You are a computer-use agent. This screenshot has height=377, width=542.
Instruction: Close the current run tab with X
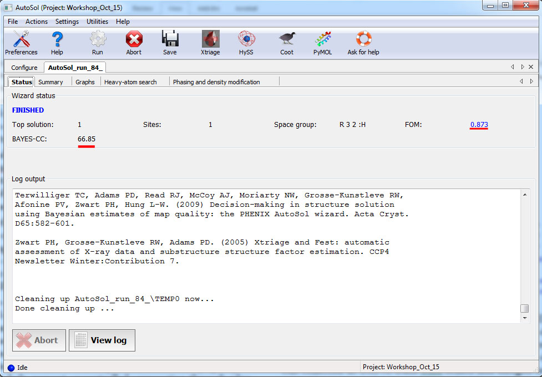(531, 67)
